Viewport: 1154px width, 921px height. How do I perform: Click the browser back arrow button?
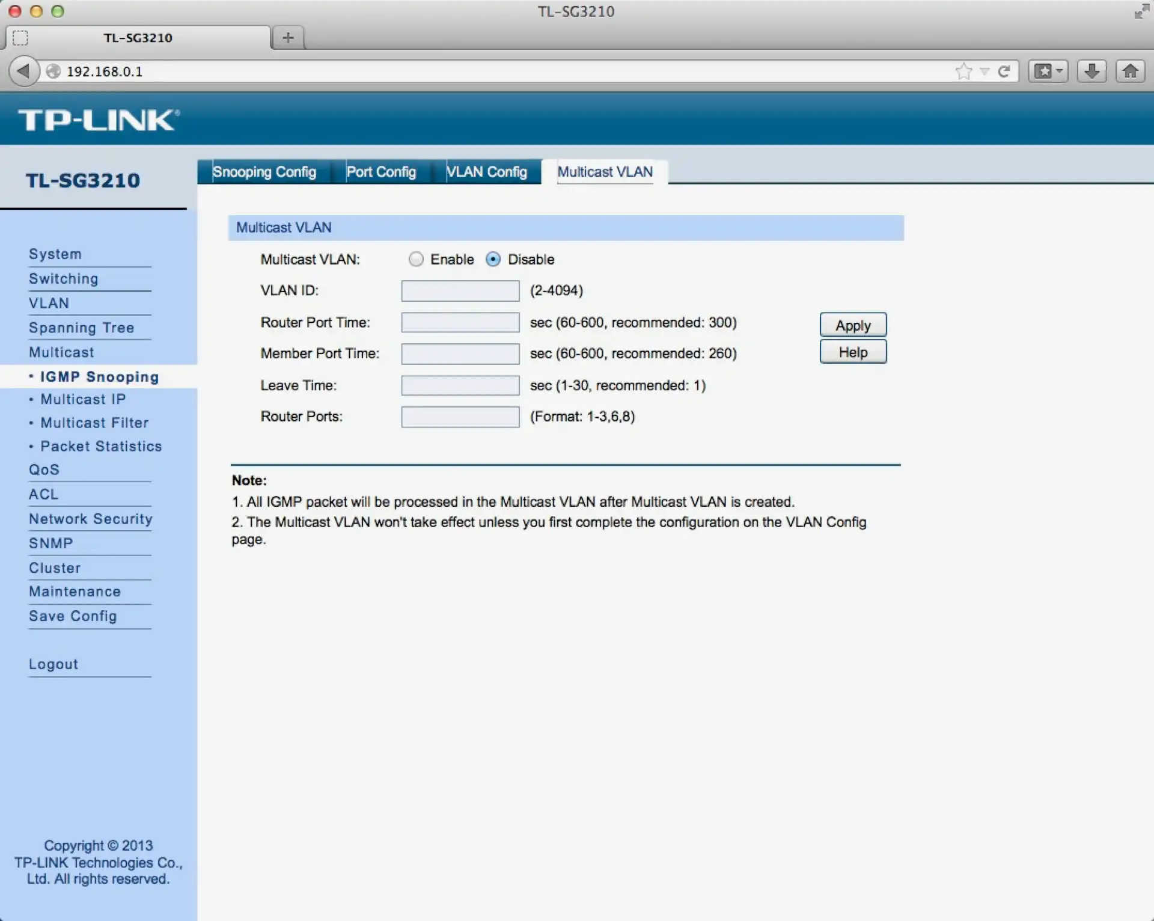tap(23, 72)
